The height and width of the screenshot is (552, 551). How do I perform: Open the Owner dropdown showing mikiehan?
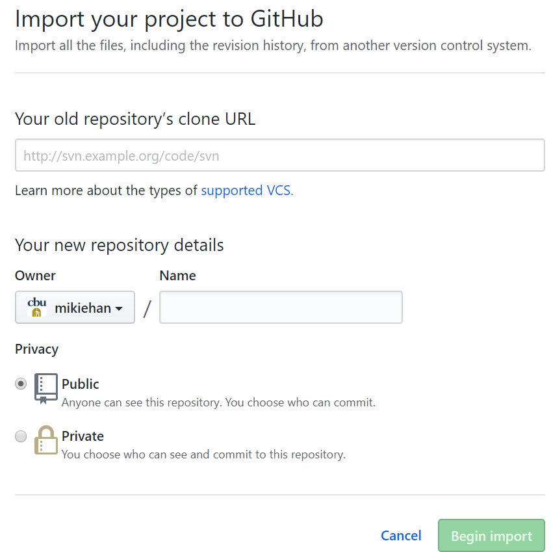(x=75, y=307)
